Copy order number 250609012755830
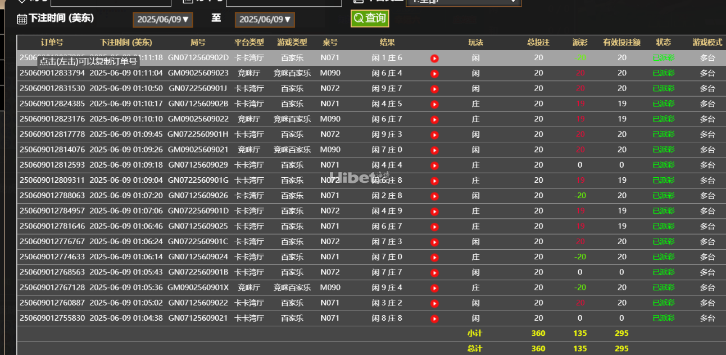Viewport: 726px width, 355px height. click(52, 318)
